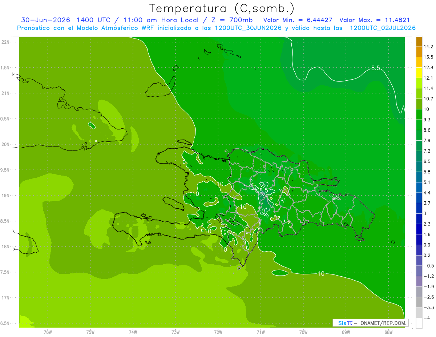Click the "7.9" colorbar label
This screenshot has width=436, height=337.
428,141
